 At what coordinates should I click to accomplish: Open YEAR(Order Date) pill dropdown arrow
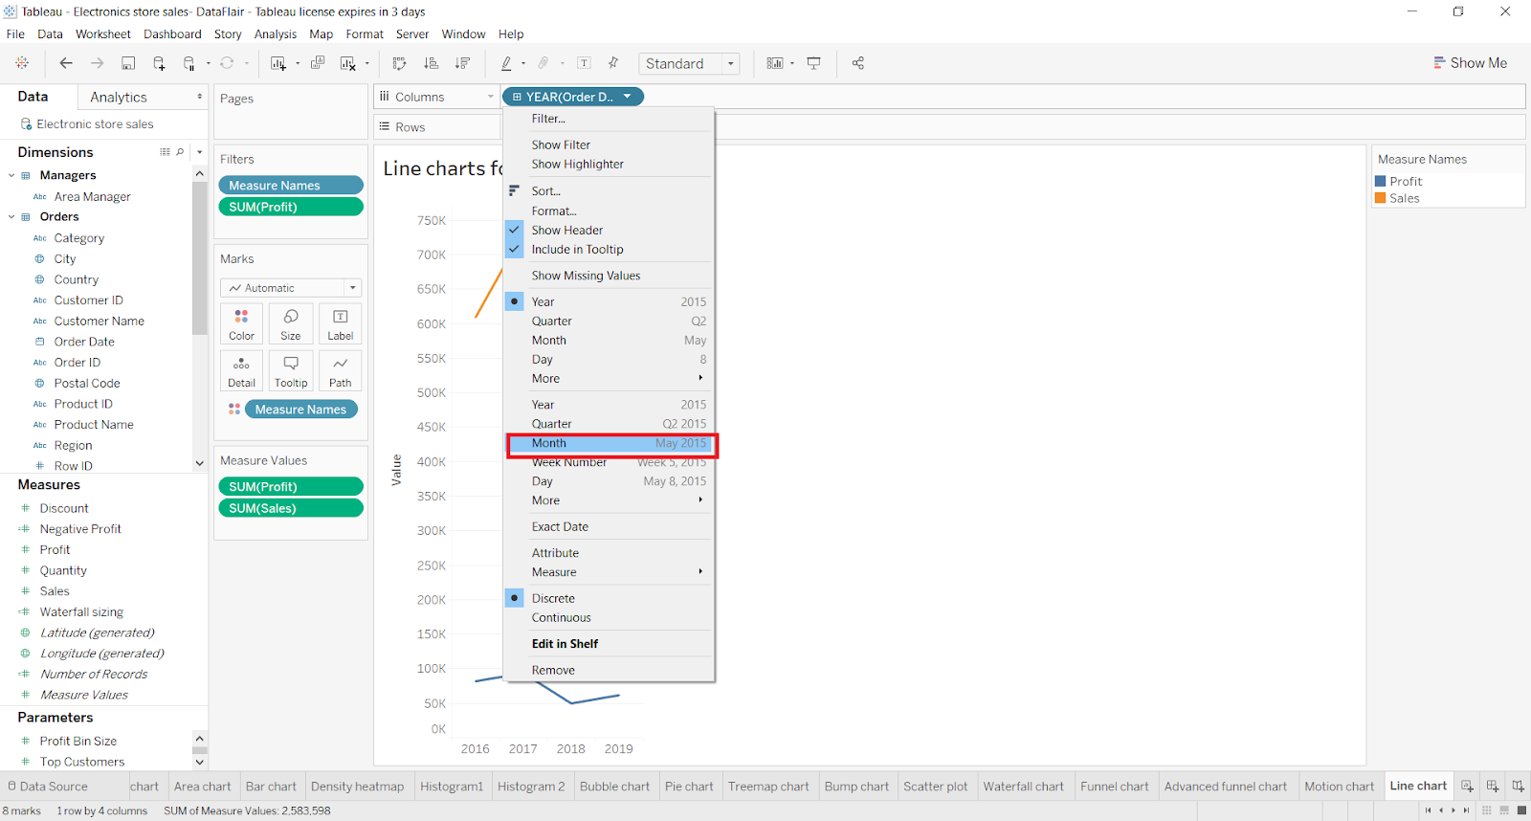point(628,97)
